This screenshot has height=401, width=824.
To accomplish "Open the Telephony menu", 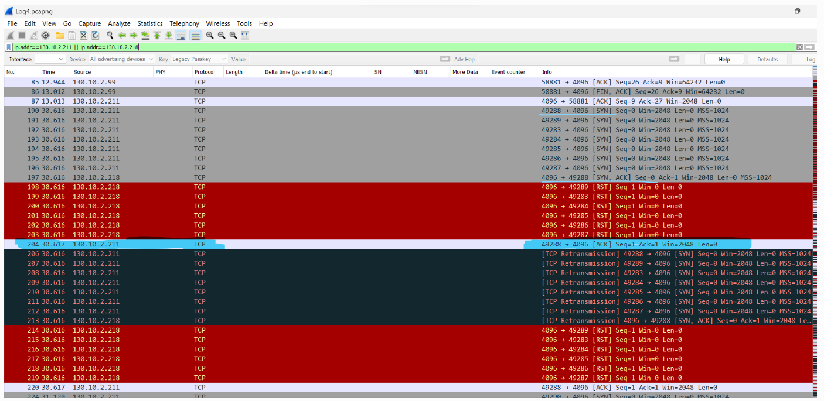I will 184,23.
